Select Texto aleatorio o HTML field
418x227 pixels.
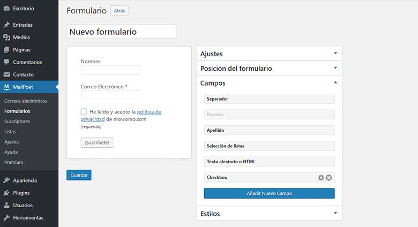[x=269, y=162]
